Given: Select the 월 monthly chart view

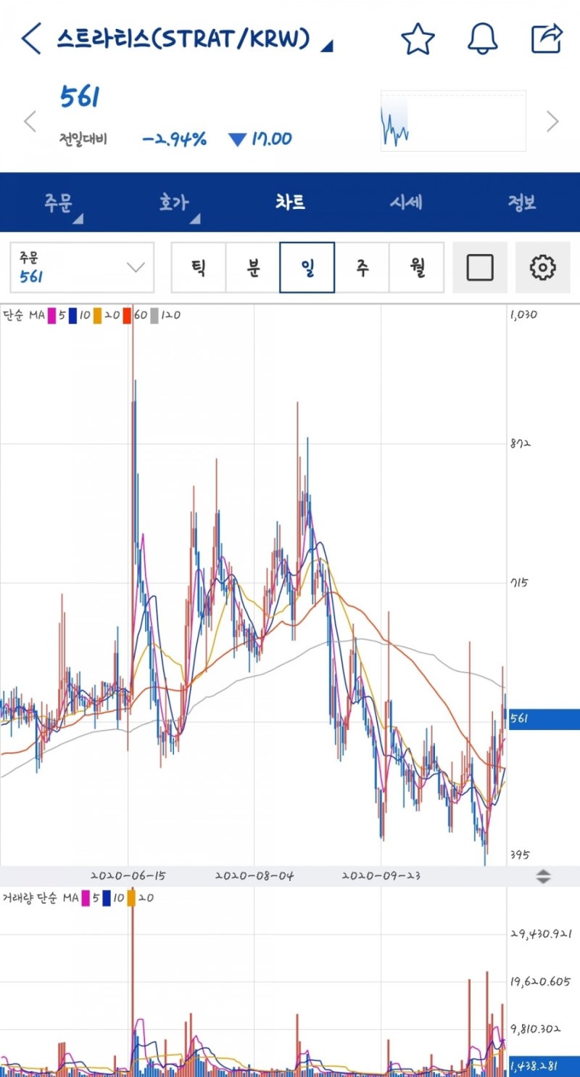Looking at the screenshot, I should pyautogui.click(x=416, y=267).
